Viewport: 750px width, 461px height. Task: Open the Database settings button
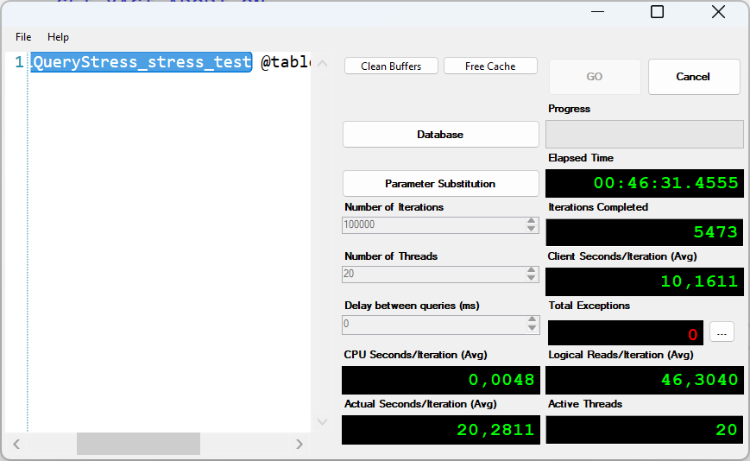pyautogui.click(x=440, y=135)
